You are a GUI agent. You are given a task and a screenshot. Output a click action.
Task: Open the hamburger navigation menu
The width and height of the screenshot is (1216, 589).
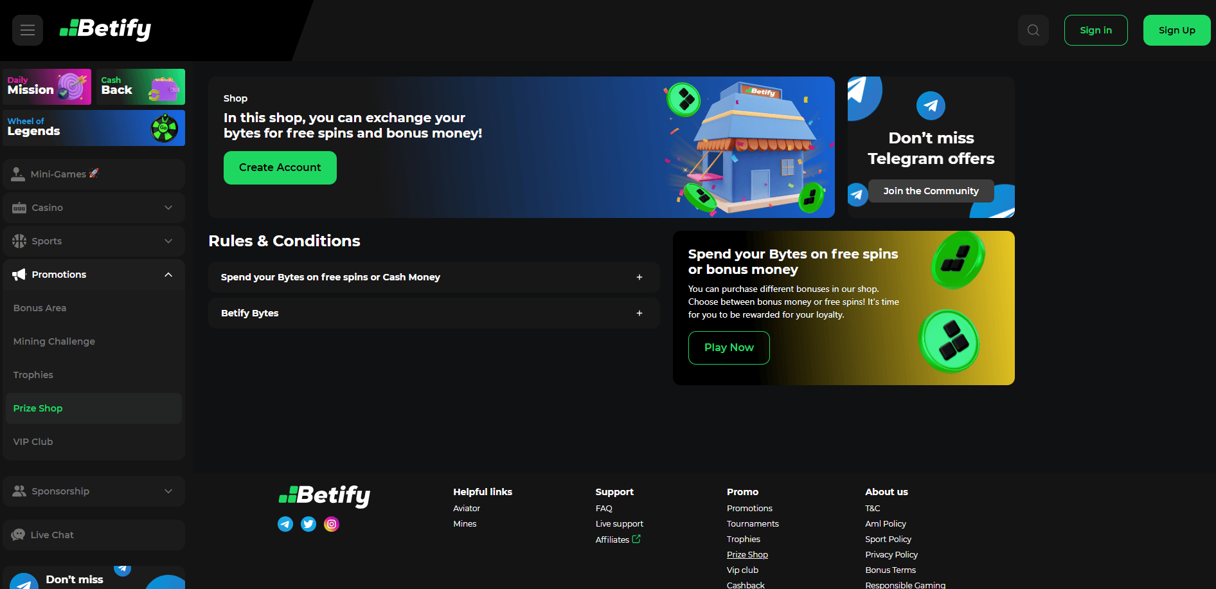27,30
